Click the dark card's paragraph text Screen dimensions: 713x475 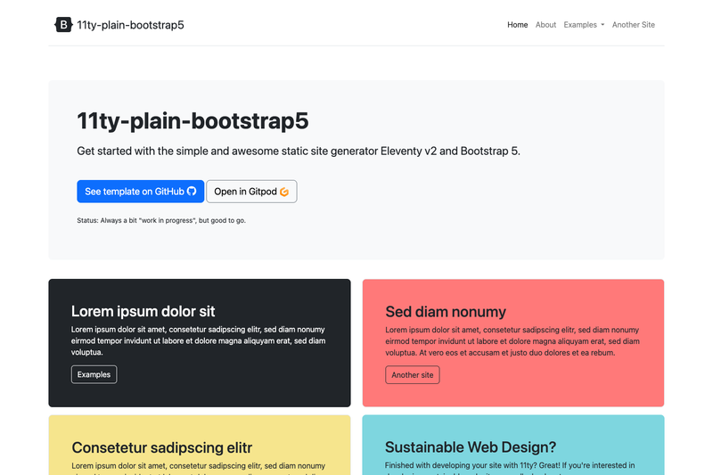198,341
